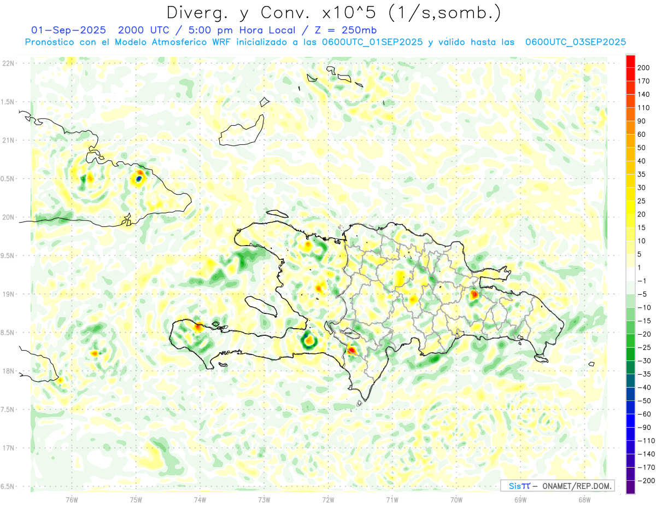Click the "20N" latitude label

pos(8,217)
